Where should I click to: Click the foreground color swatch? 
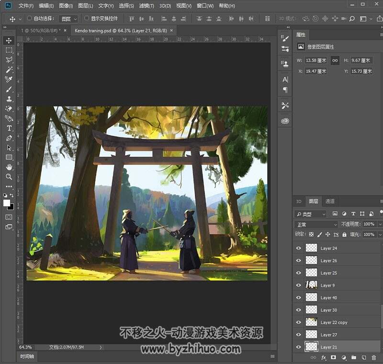6,203
